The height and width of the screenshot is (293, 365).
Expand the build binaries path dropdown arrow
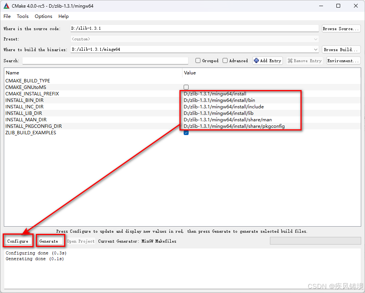pos(316,49)
